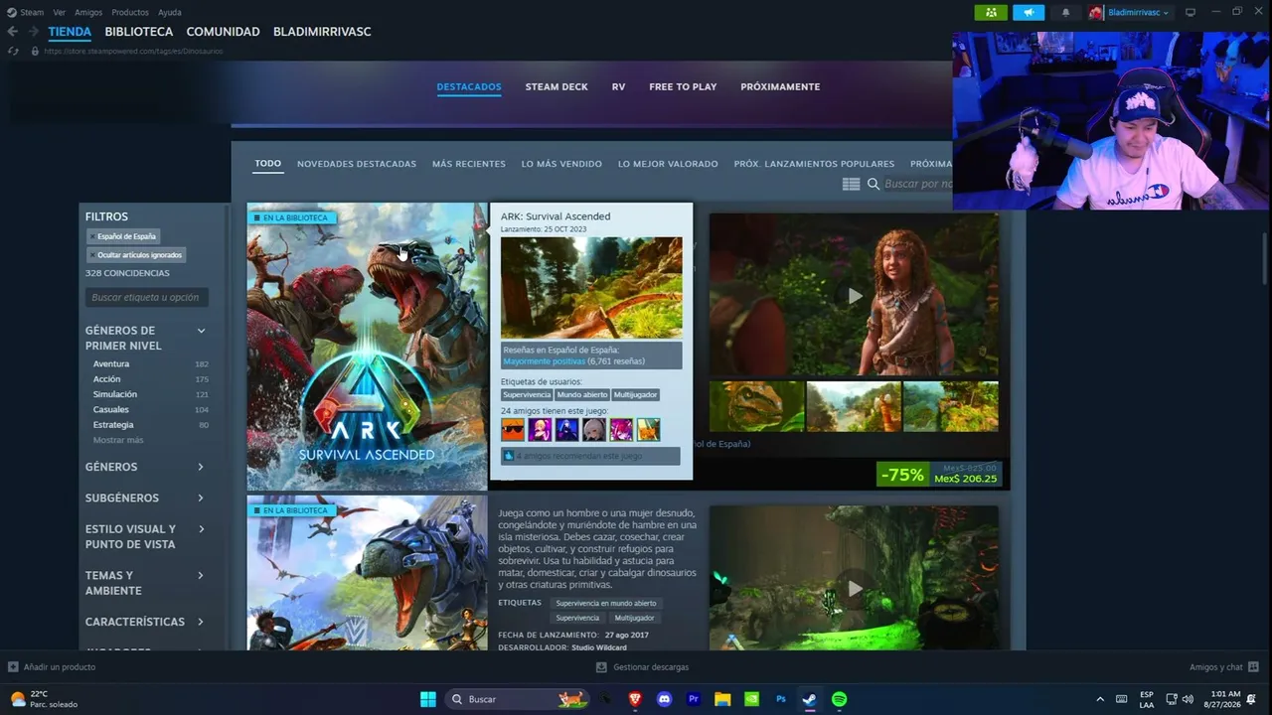Go back with the navigation arrow
Image resolution: width=1272 pixels, height=715 pixels.
pos(13,32)
